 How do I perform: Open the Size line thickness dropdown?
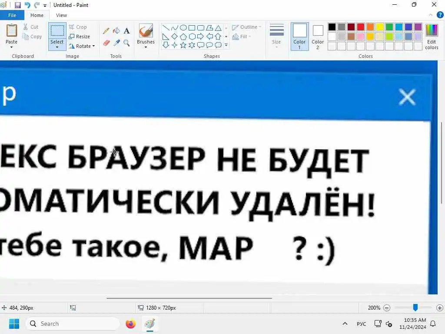click(276, 36)
